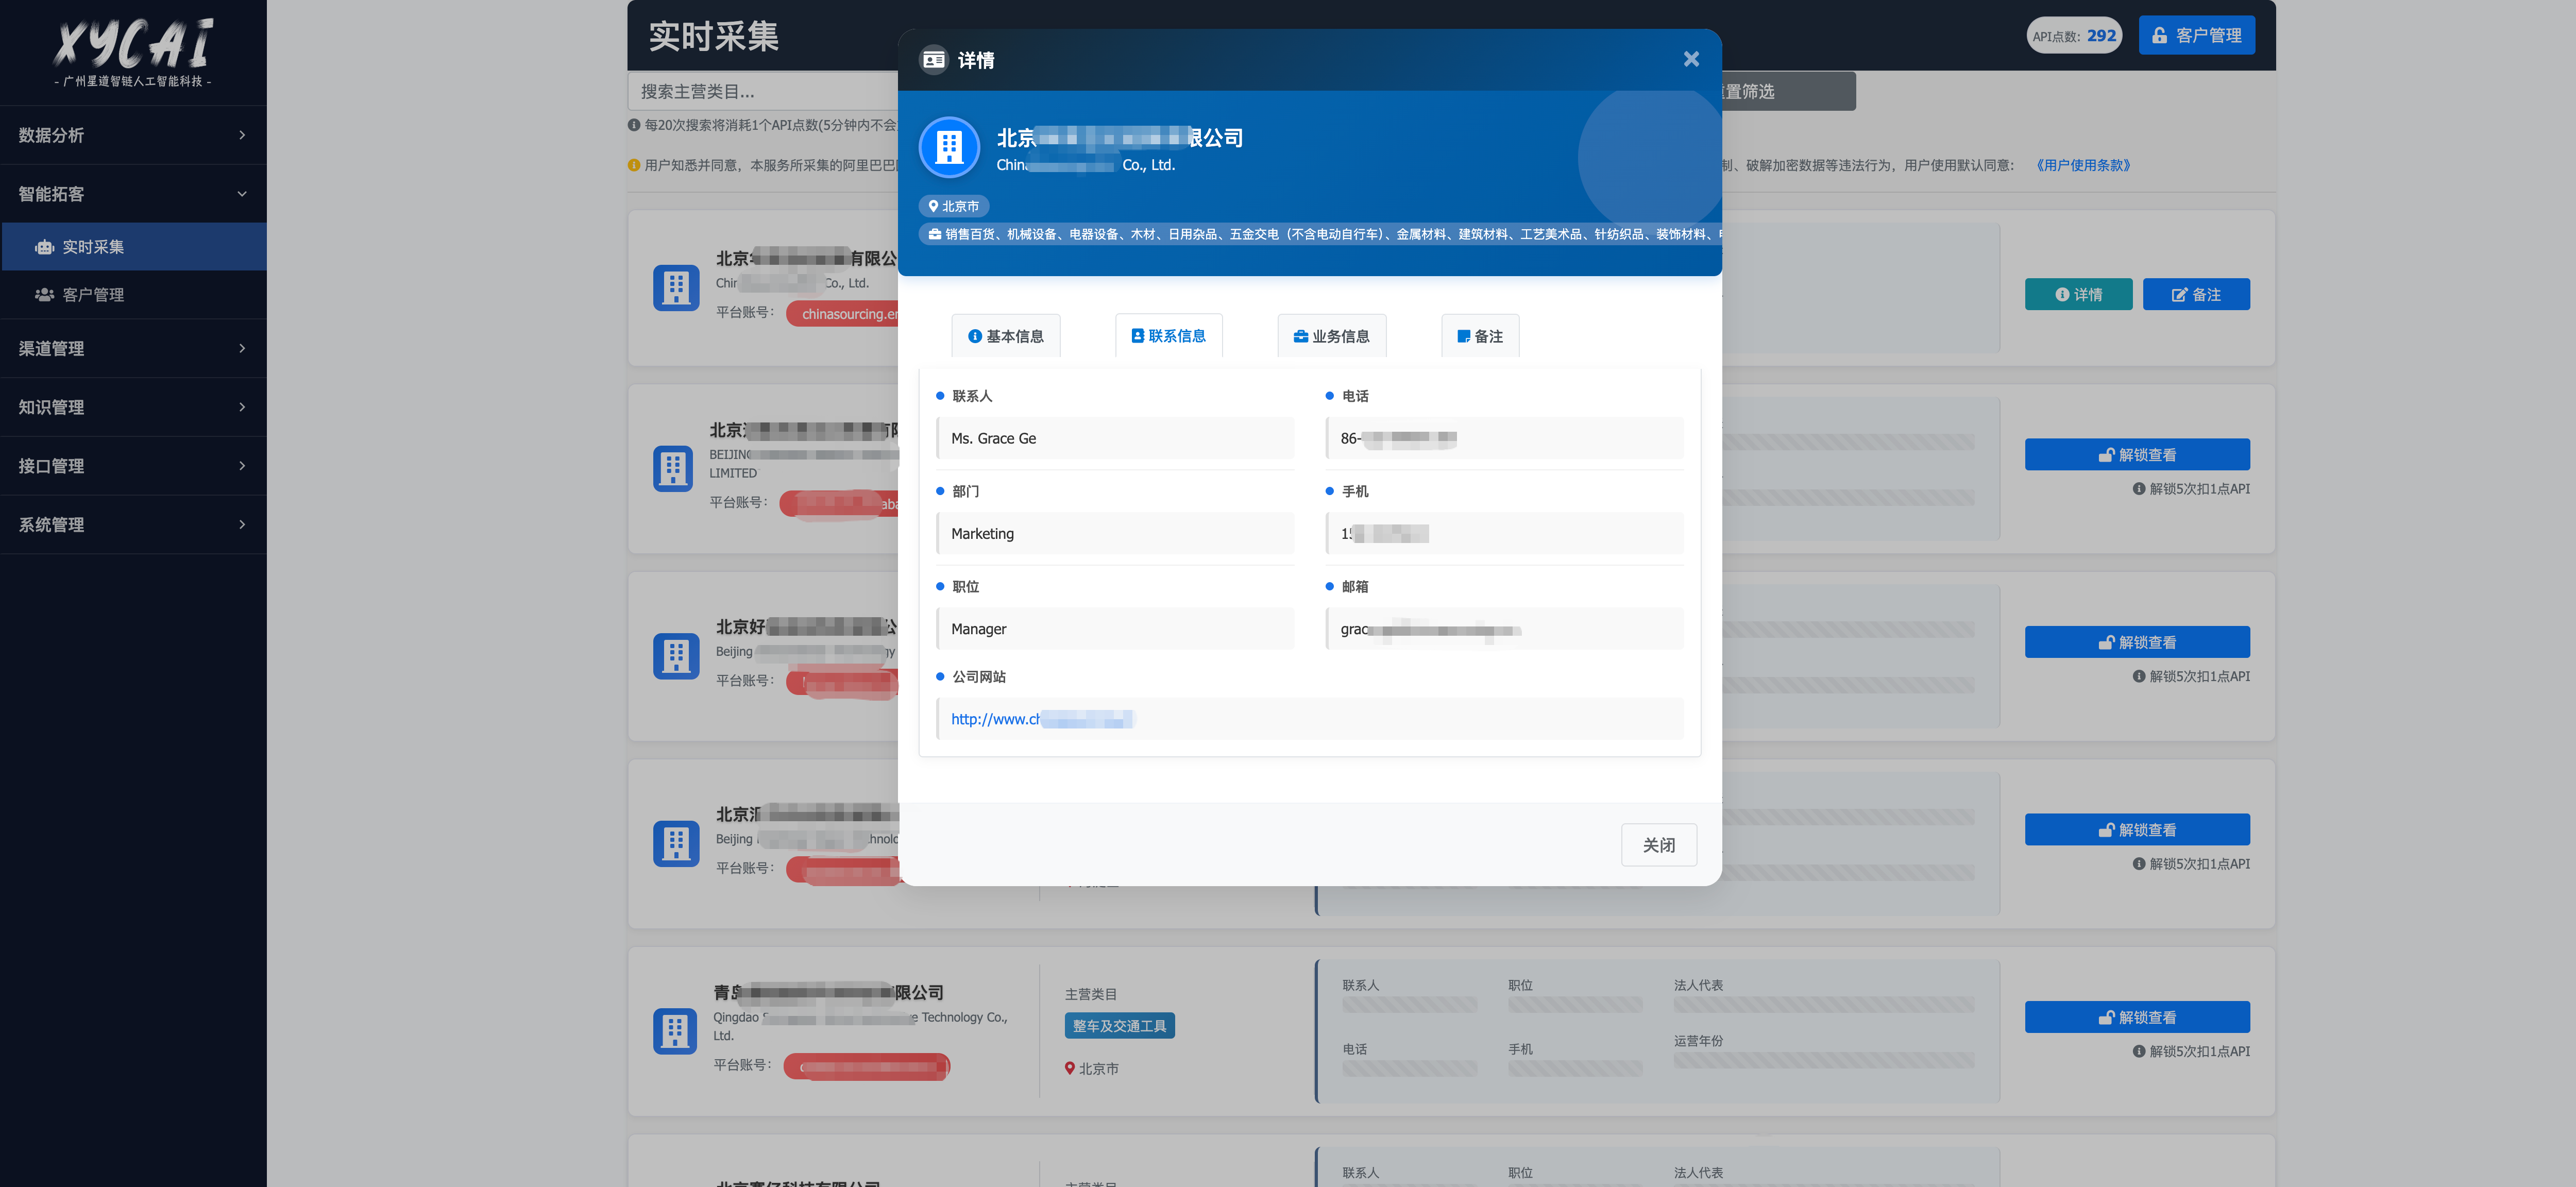The height and width of the screenshot is (1187, 2576).
Task: Click building icon of Qingdao company card
Action: [675, 1031]
